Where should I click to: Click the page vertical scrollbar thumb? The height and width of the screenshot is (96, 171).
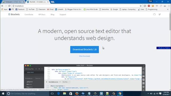click(x=170, y=22)
